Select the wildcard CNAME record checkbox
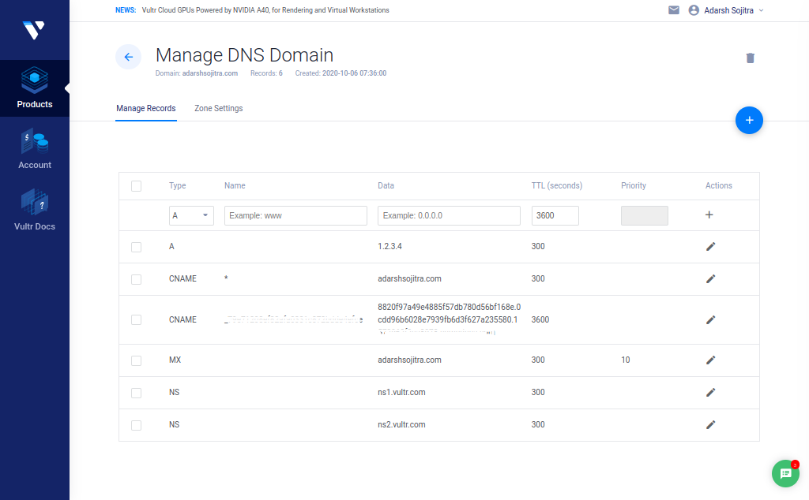The height and width of the screenshot is (500, 809). click(136, 279)
